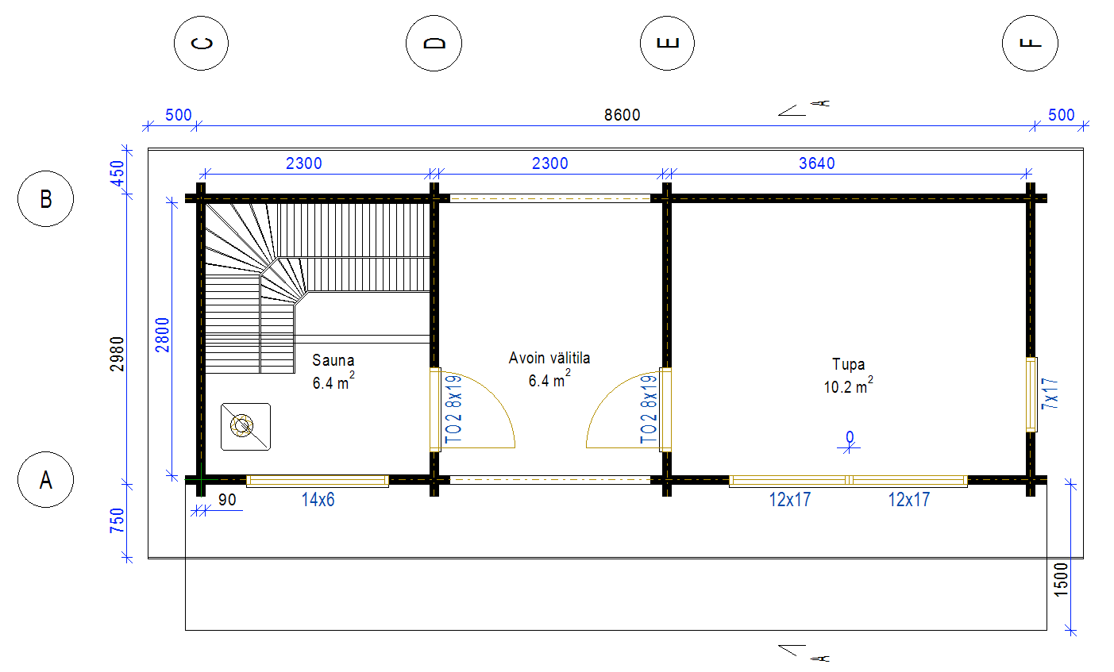The image size is (1114, 672).
Task: Select the grid bubble labeled D
Action: coord(434,43)
